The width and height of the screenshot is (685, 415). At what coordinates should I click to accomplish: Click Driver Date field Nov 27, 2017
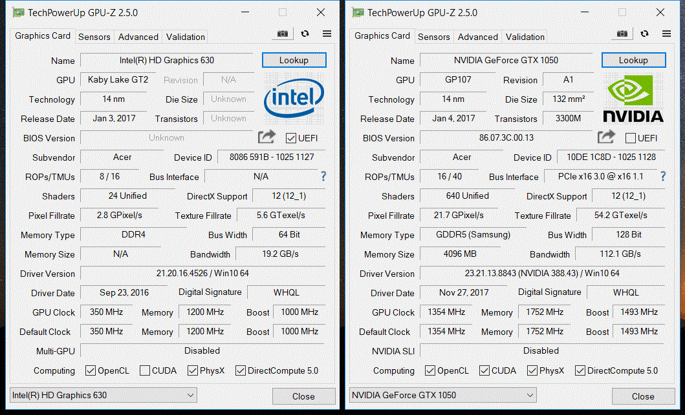pyautogui.click(x=464, y=292)
